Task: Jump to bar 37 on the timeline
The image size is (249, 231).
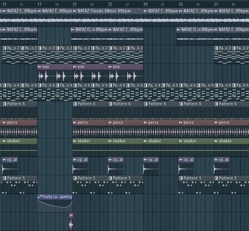Action: click(216, 4)
